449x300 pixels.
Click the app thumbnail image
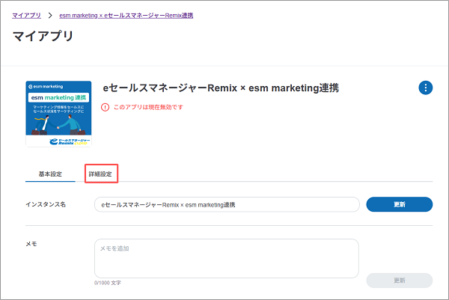point(58,114)
